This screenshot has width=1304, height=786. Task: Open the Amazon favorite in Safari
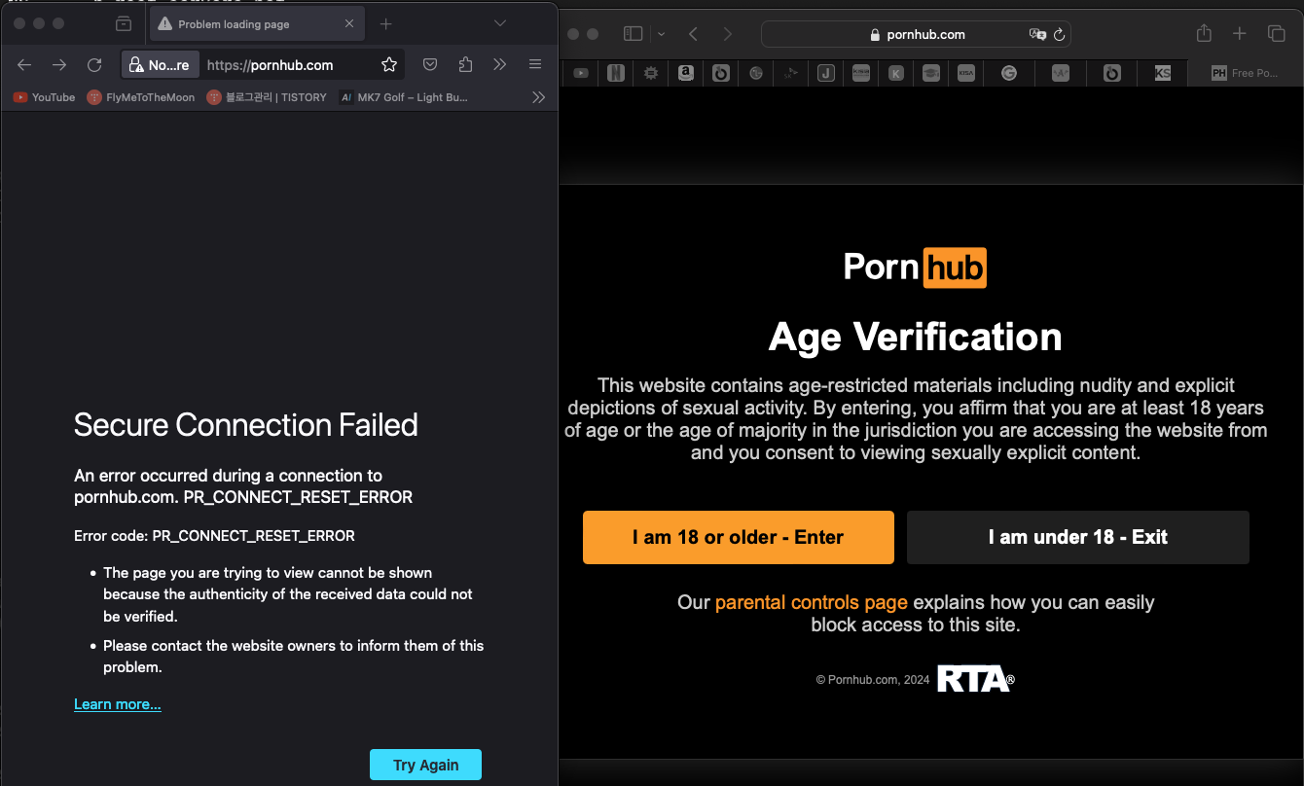[686, 73]
